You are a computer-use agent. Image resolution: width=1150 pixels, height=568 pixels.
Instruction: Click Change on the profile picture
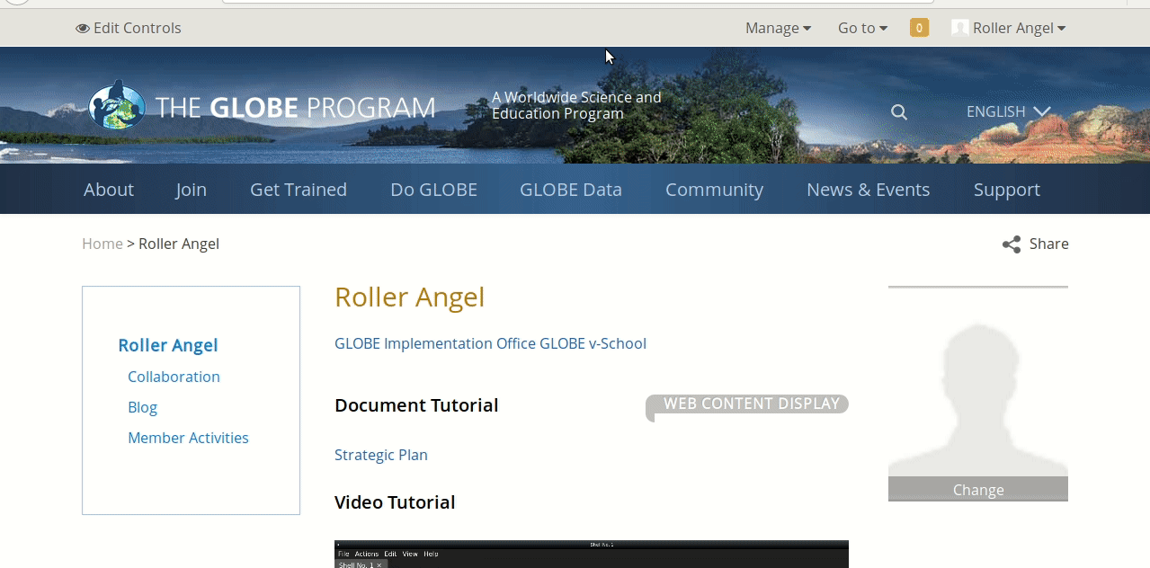(x=978, y=490)
